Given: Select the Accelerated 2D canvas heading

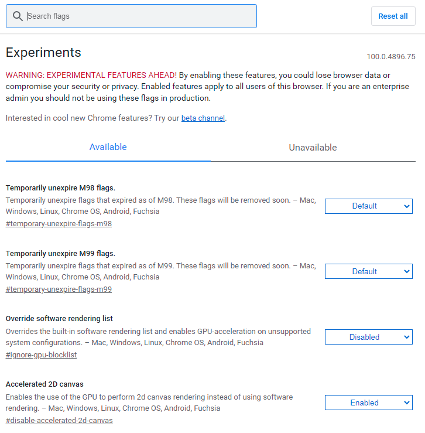Looking at the screenshot, I should coord(44,384).
